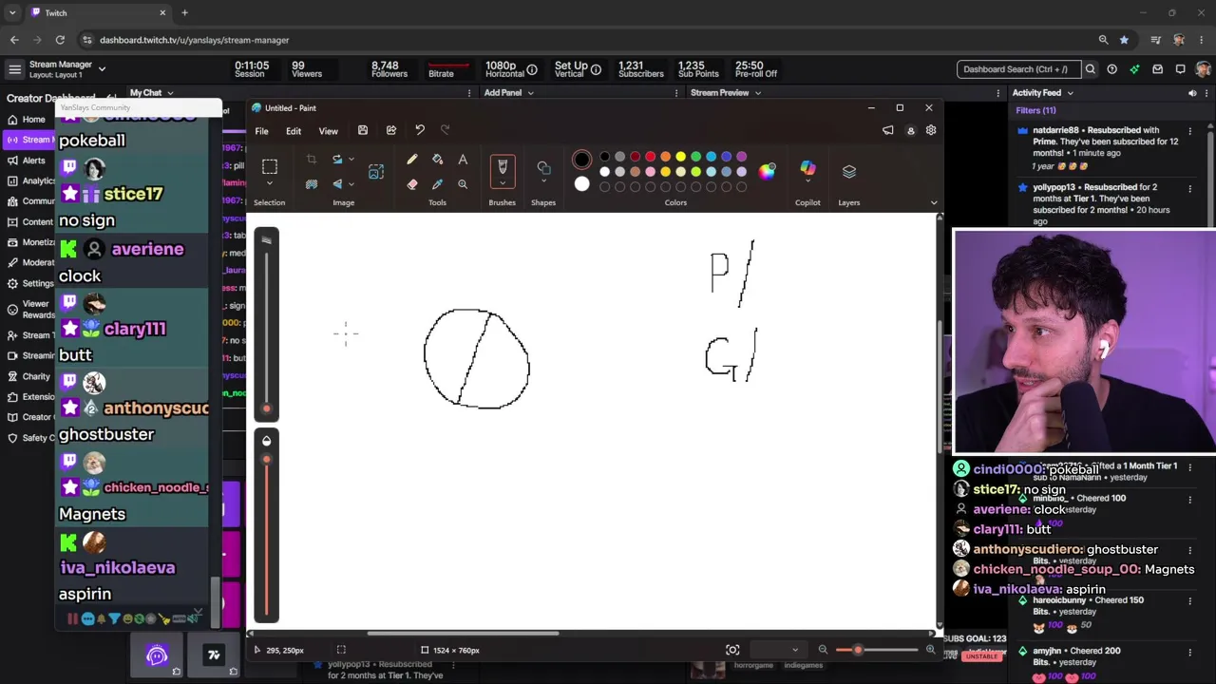1216x684 pixels.
Task: Expand the Shapes gallery dropdown
Action: pyautogui.click(x=543, y=180)
